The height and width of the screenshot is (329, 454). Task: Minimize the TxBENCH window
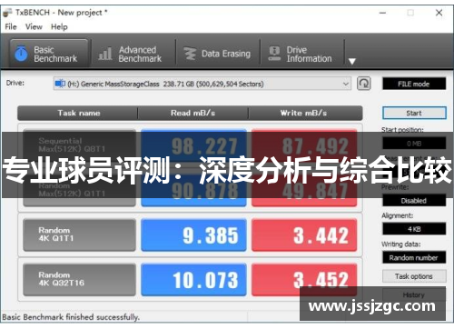click(x=382, y=13)
